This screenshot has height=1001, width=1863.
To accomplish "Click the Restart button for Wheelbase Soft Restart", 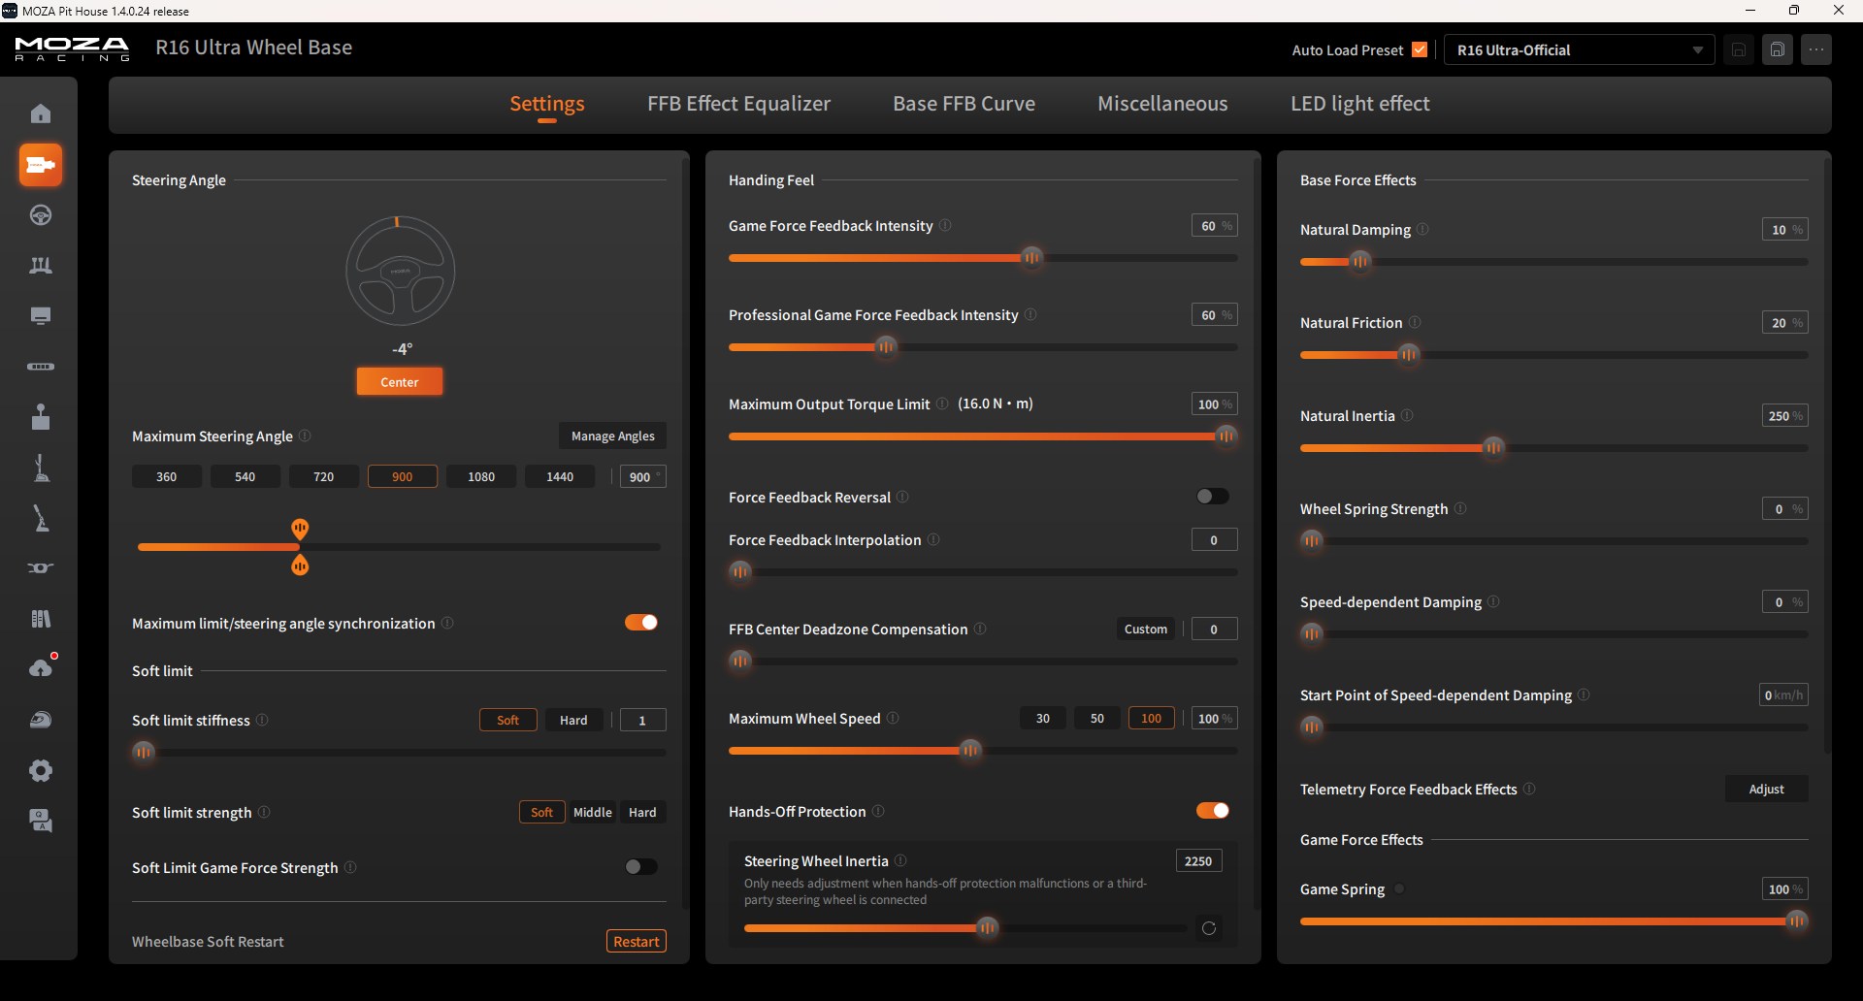I will click(x=637, y=941).
